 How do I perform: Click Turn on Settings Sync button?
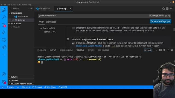point(161,21)
